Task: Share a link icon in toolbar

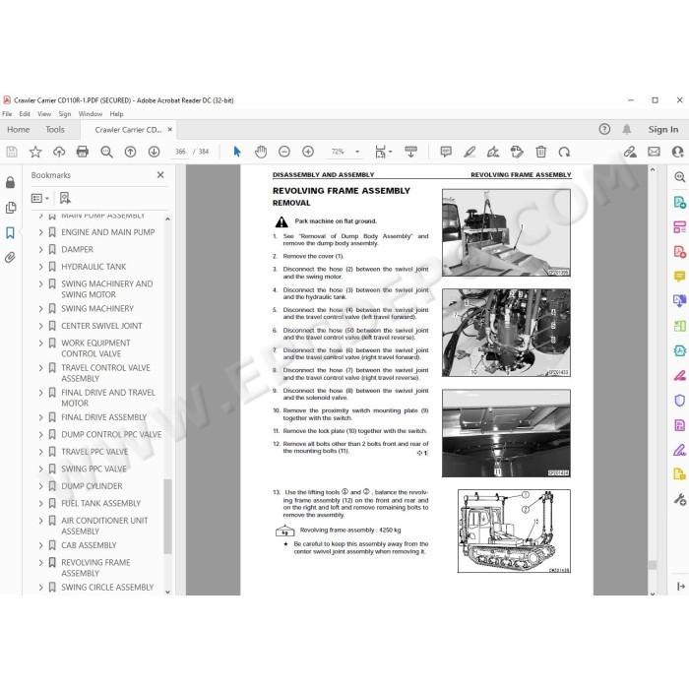Action: click(x=630, y=152)
